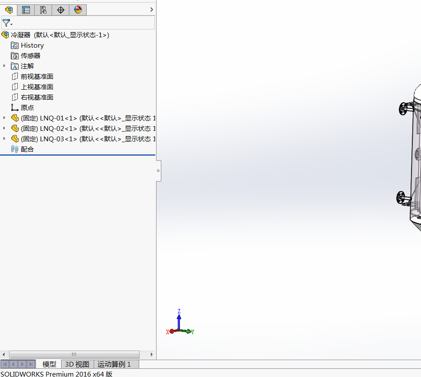
Task: Go to the previous bottom tab
Action: (14, 364)
